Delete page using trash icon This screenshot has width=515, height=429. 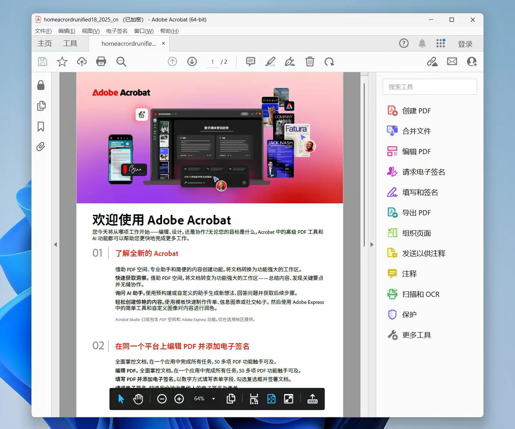(x=310, y=61)
